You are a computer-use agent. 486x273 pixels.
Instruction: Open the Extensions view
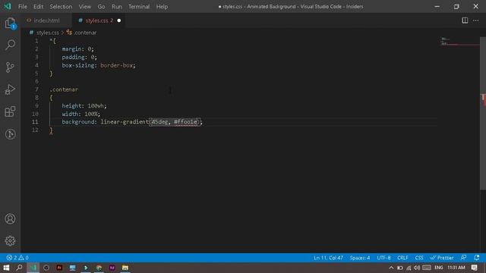coord(10,111)
